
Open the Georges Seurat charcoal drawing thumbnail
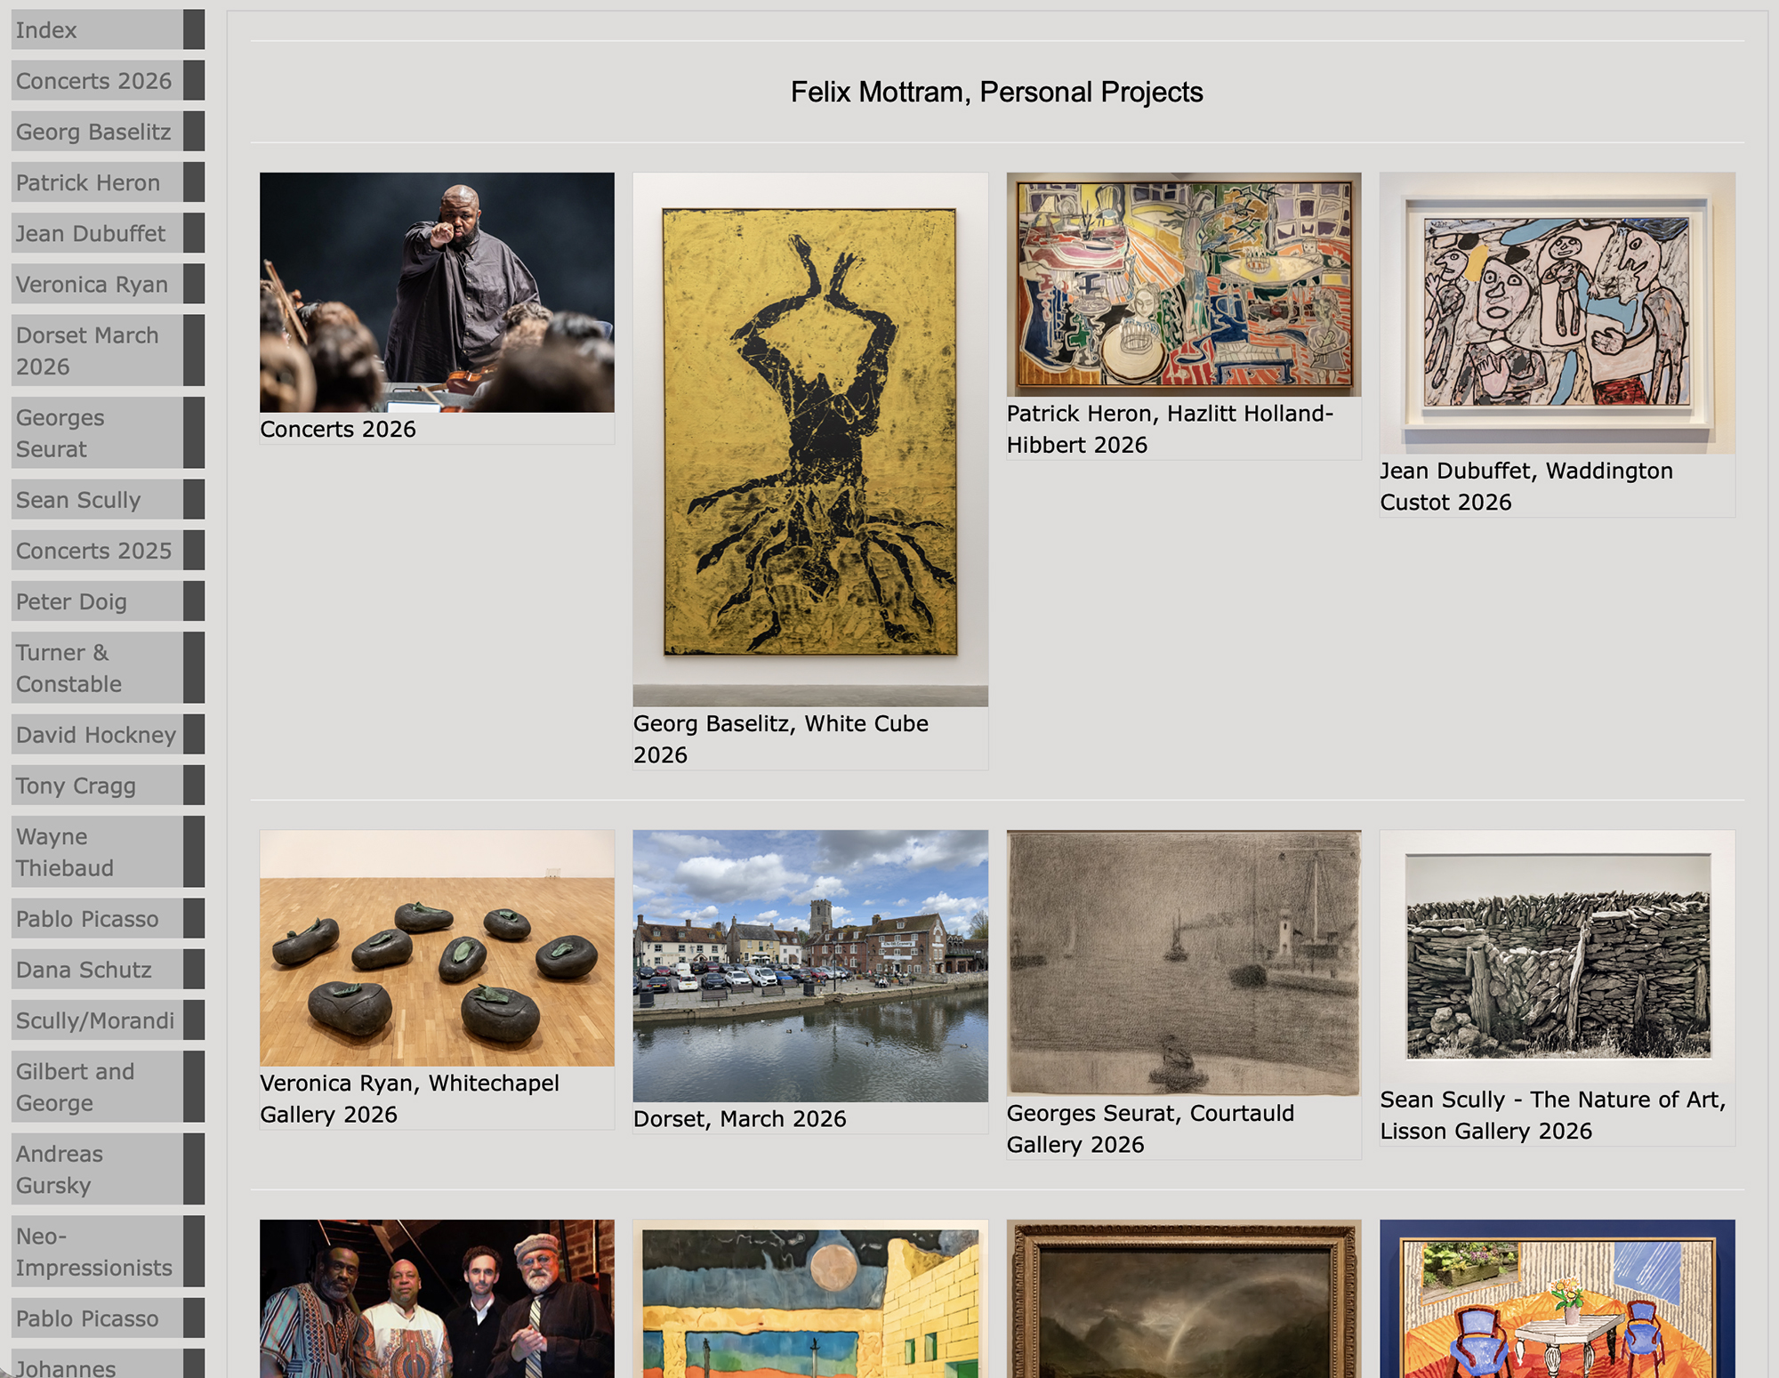pyautogui.click(x=1184, y=963)
